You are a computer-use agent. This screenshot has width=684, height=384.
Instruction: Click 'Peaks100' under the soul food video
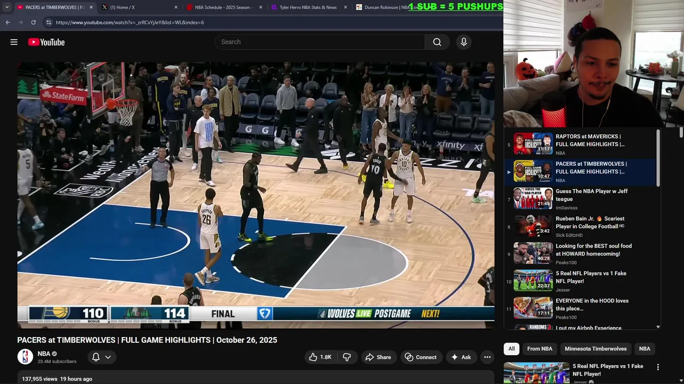[566, 262]
